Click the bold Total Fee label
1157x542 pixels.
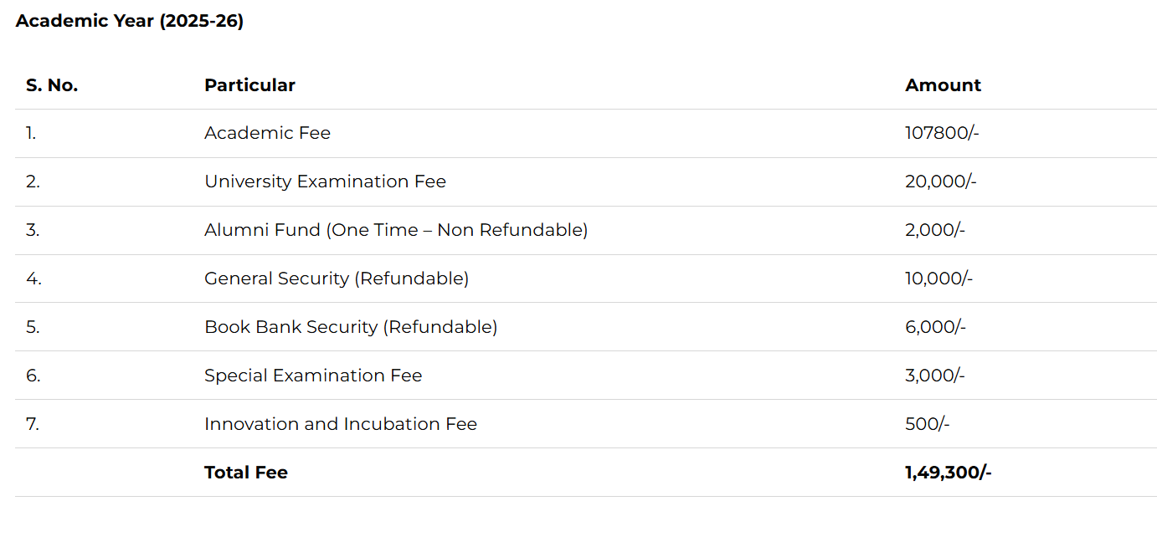click(246, 473)
